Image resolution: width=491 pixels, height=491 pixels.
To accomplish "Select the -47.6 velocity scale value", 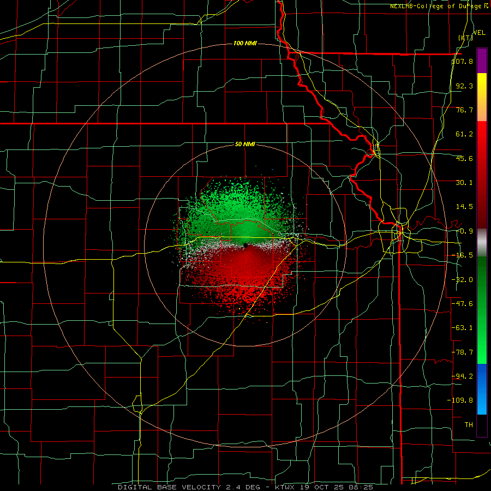I will point(463,304).
